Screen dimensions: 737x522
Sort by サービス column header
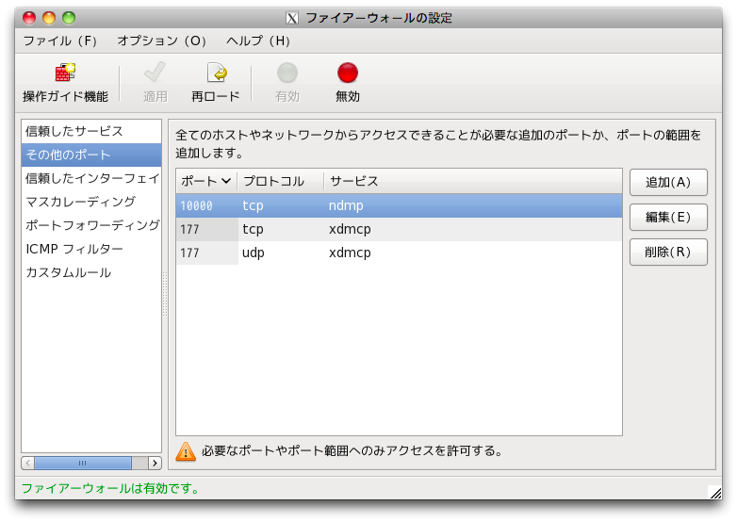click(471, 181)
